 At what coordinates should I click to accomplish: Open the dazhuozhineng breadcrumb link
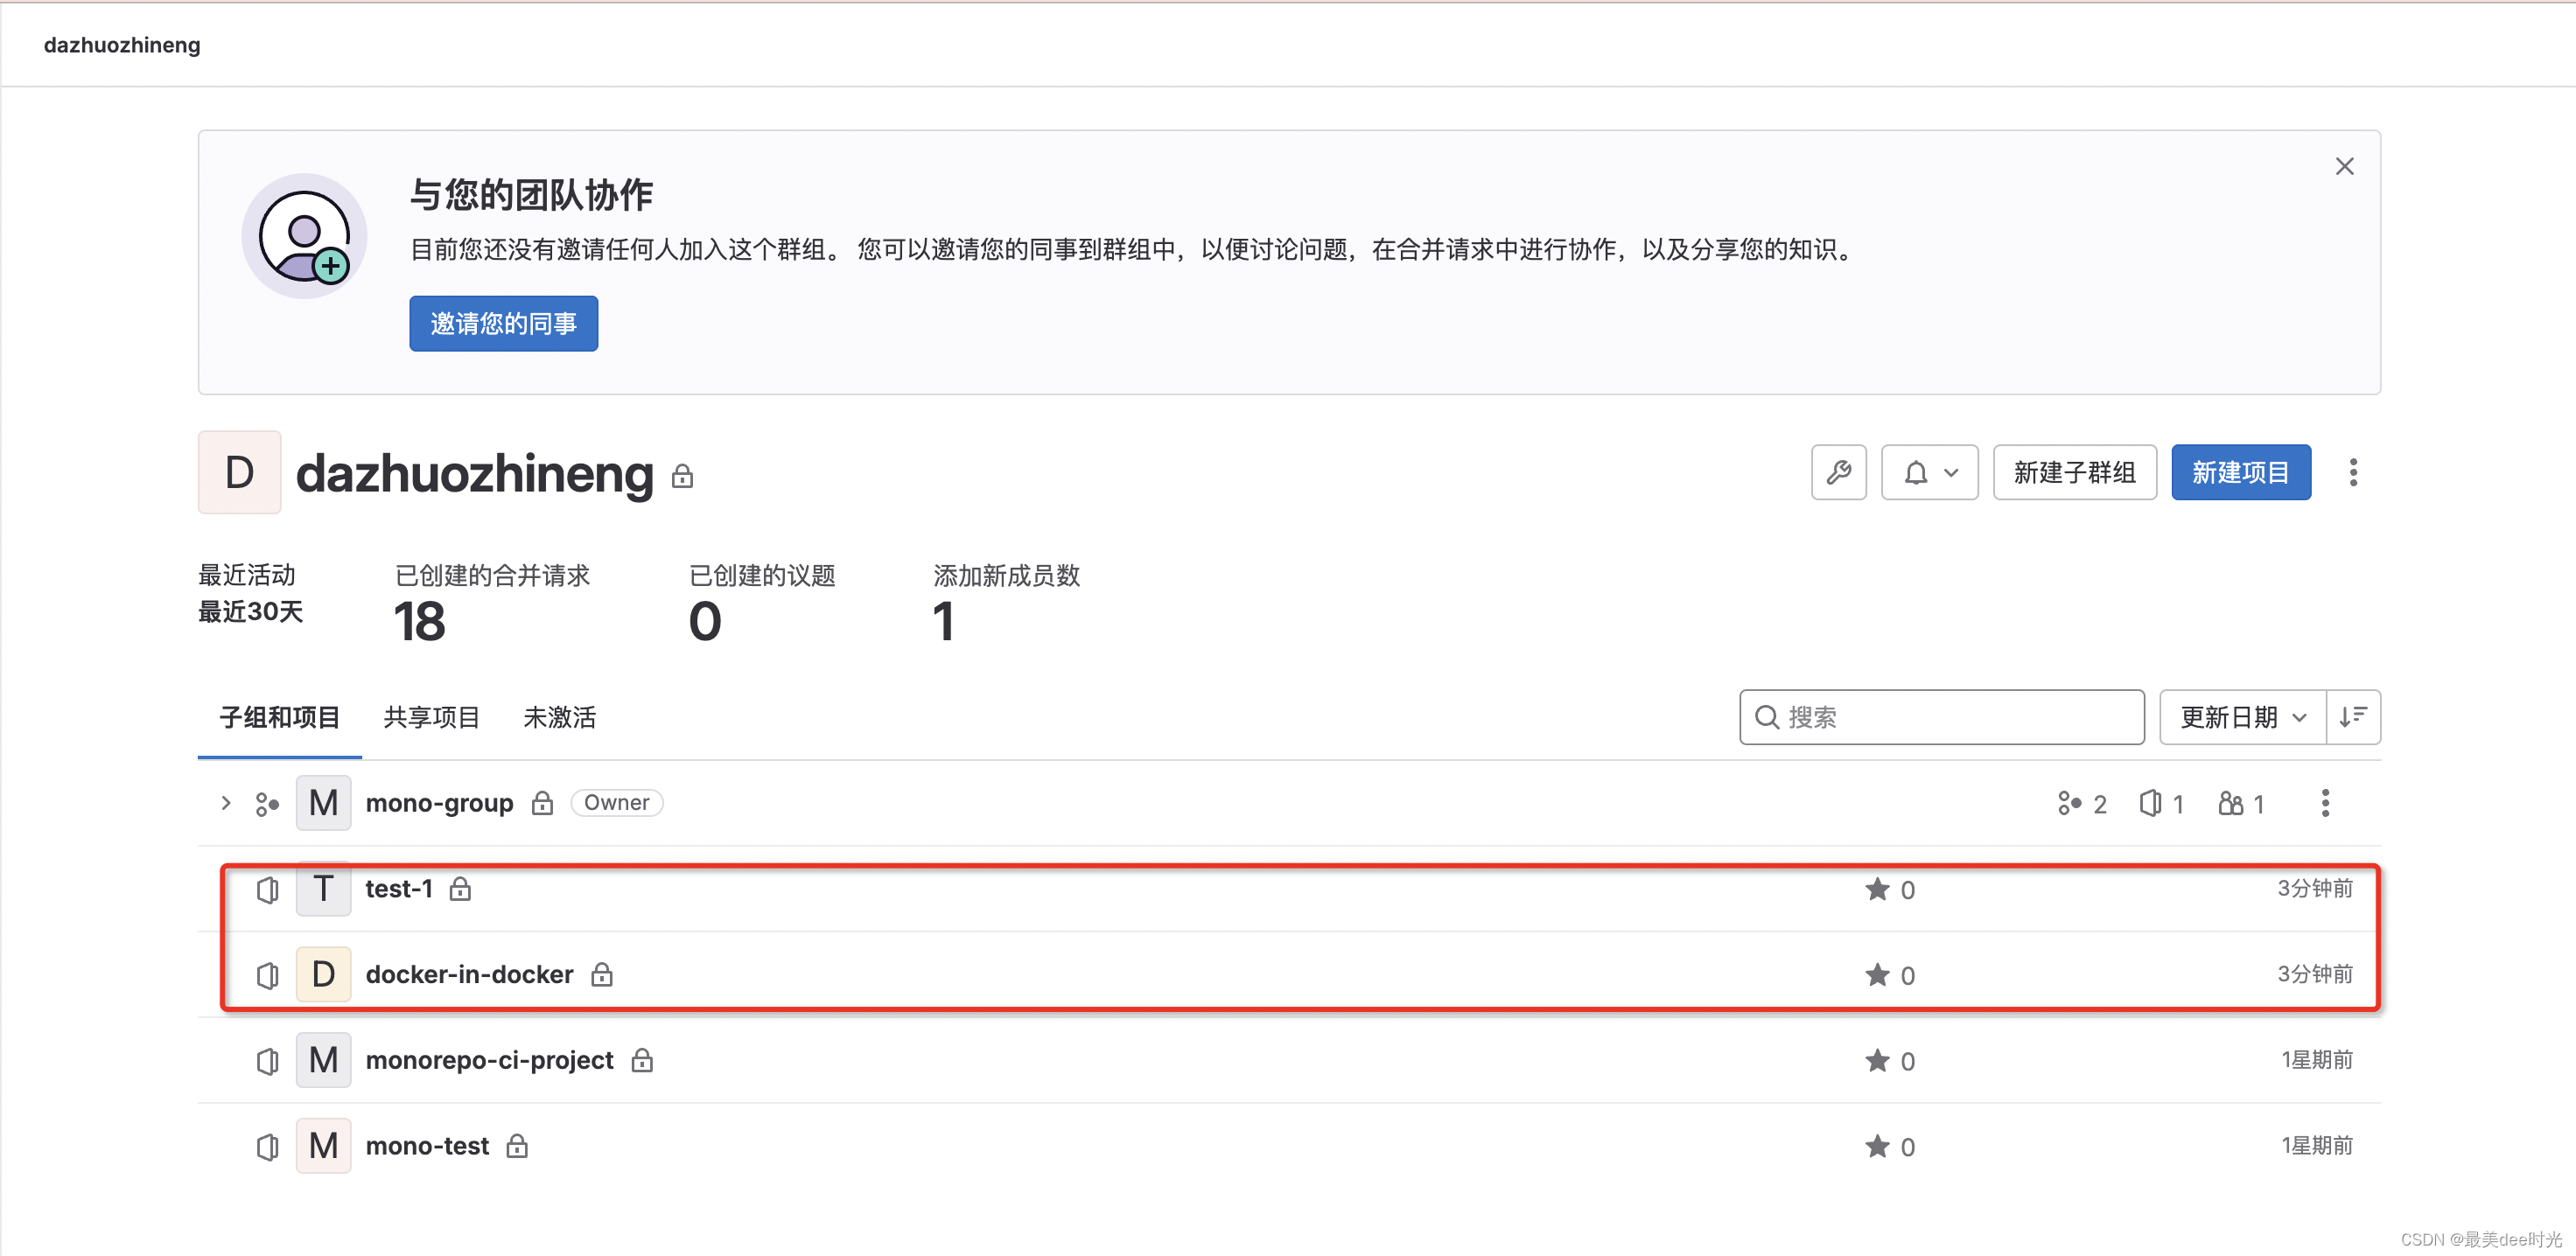coord(122,45)
